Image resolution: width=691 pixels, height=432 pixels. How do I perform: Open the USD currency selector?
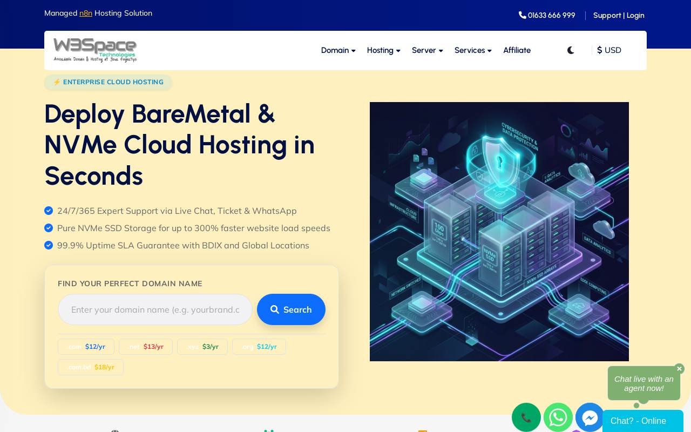click(609, 50)
